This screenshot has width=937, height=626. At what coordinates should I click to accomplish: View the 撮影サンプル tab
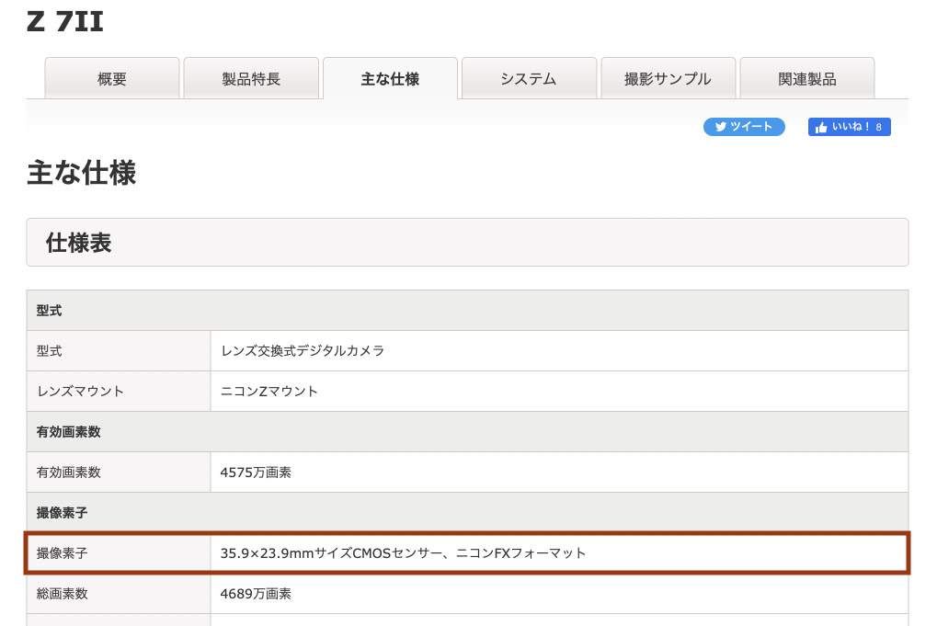(668, 78)
